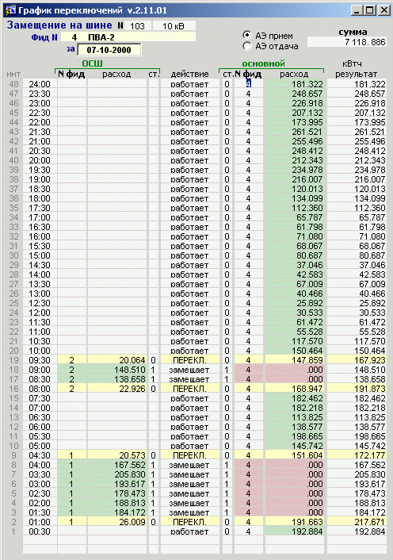Click the result cell 217.671
Image resolution: width=393 pixels, height=560 pixels.
tap(357, 522)
